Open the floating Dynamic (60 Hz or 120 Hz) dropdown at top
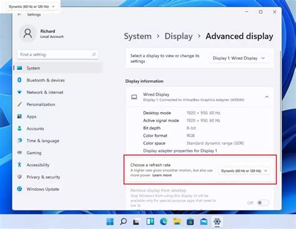296x229 pixels. 31,7
